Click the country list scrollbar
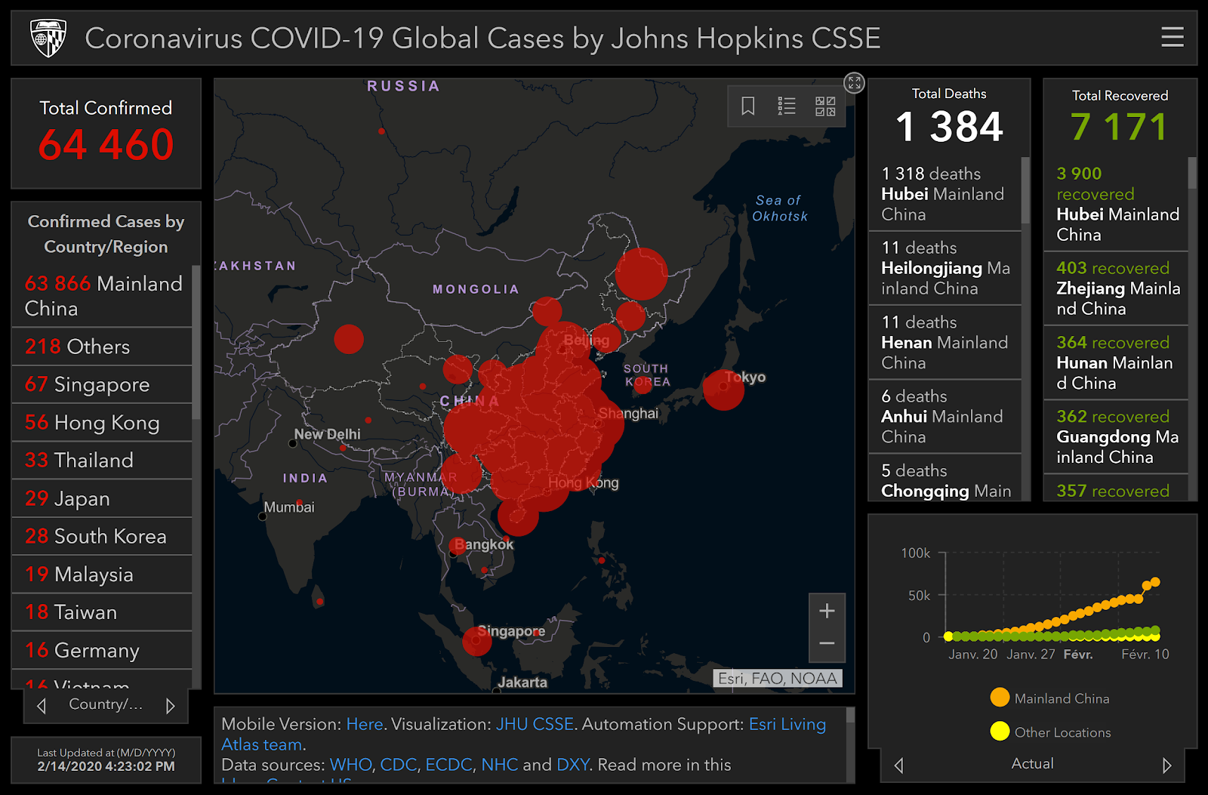The height and width of the screenshot is (795, 1208). tap(196, 342)
